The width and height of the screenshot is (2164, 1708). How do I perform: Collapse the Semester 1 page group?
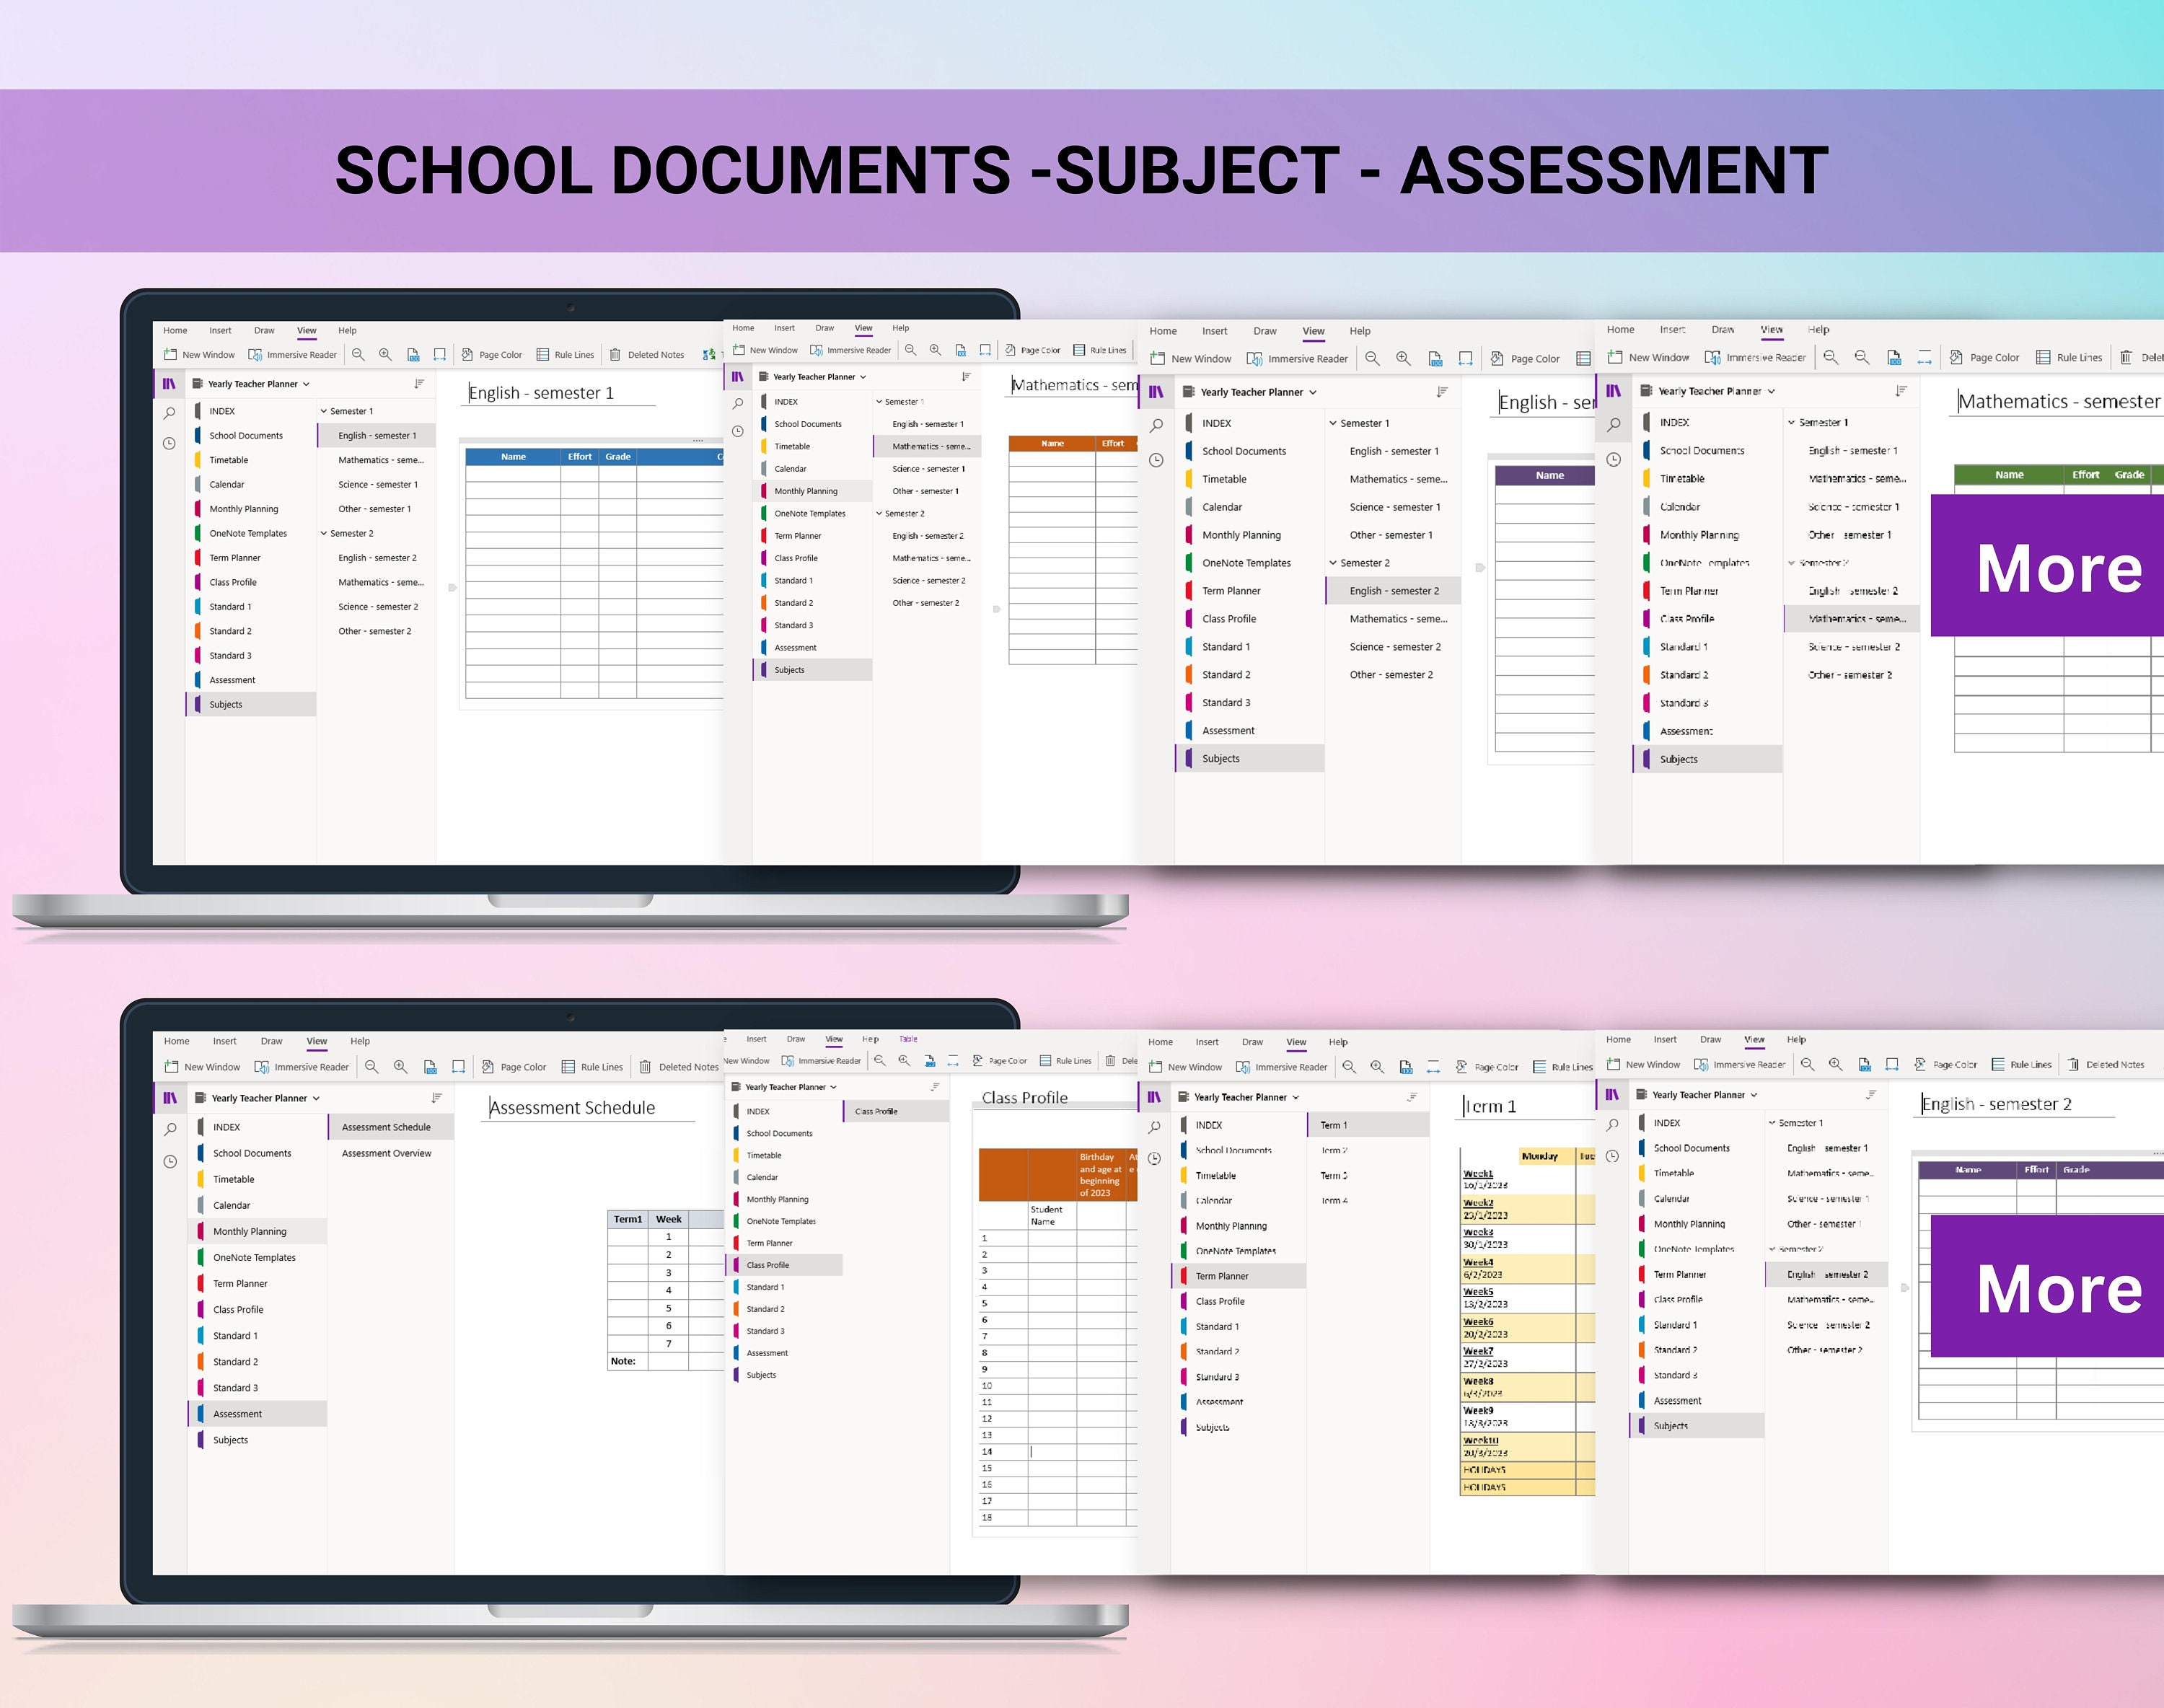pos(324,410)
